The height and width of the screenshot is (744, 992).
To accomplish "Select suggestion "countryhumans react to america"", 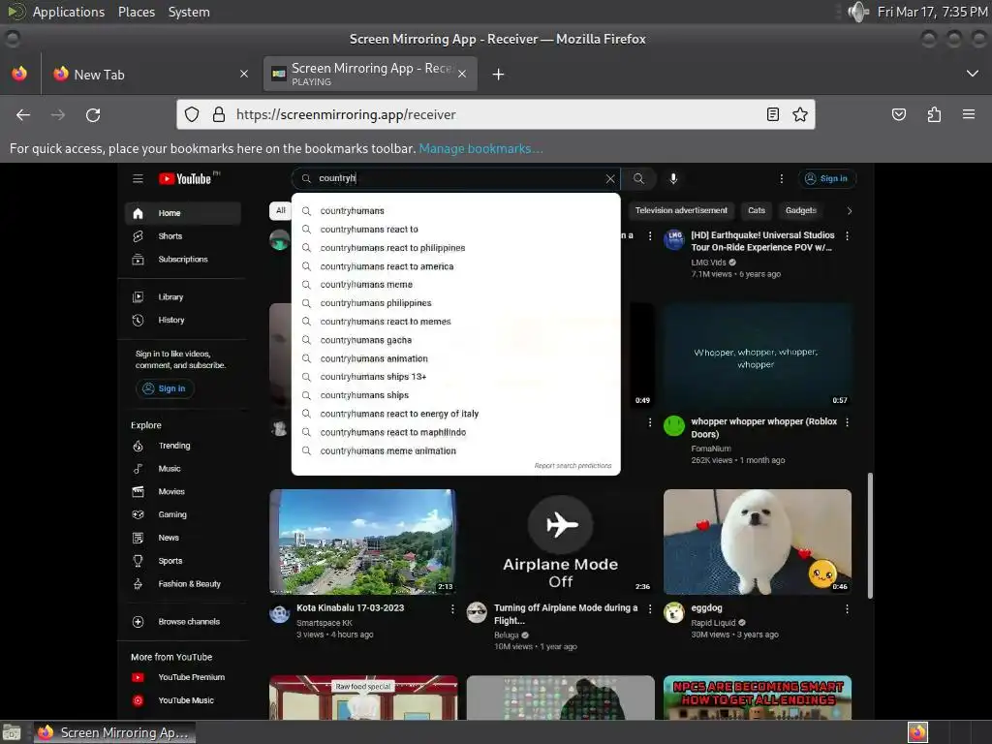I will coord(455,266).
